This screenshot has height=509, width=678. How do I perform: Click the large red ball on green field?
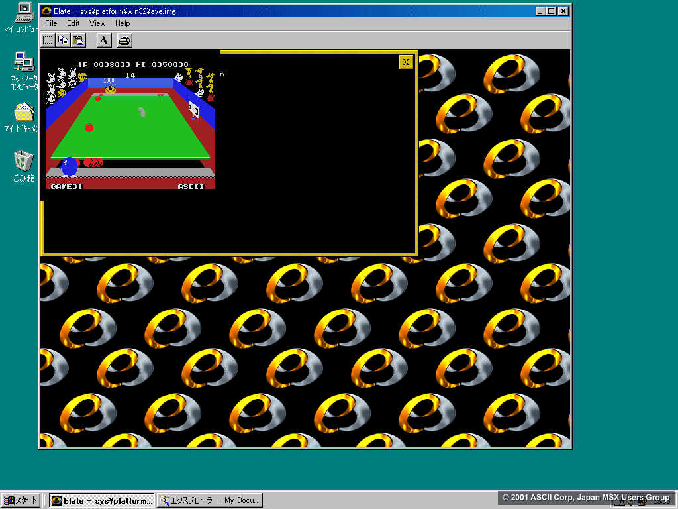(x=89, y=127)
